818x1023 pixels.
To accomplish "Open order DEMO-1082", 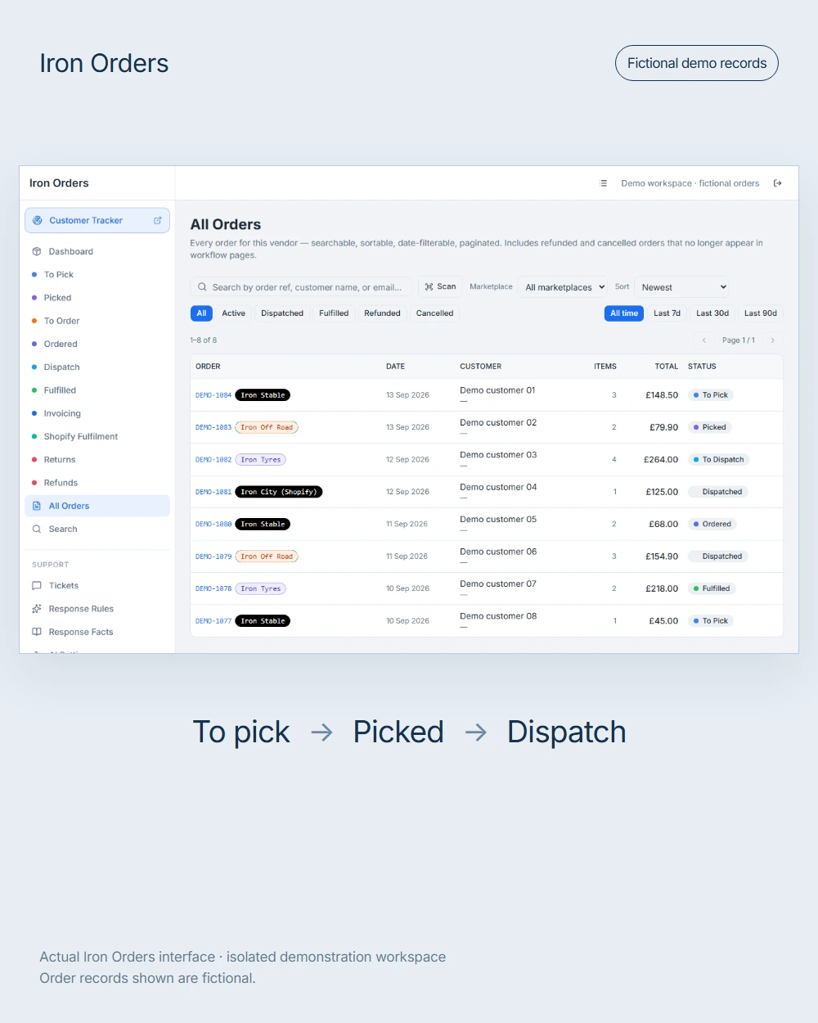I will click(x=213, y=460).
